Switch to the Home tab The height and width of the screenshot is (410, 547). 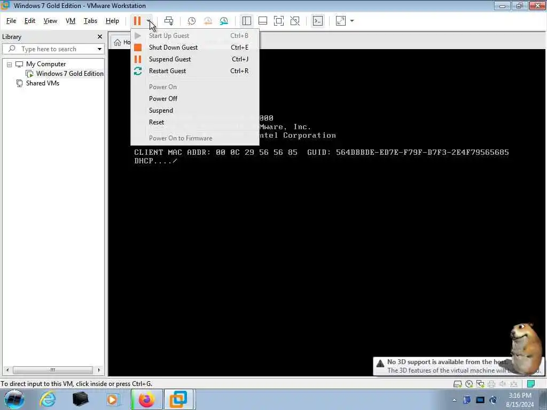[122, 42]
